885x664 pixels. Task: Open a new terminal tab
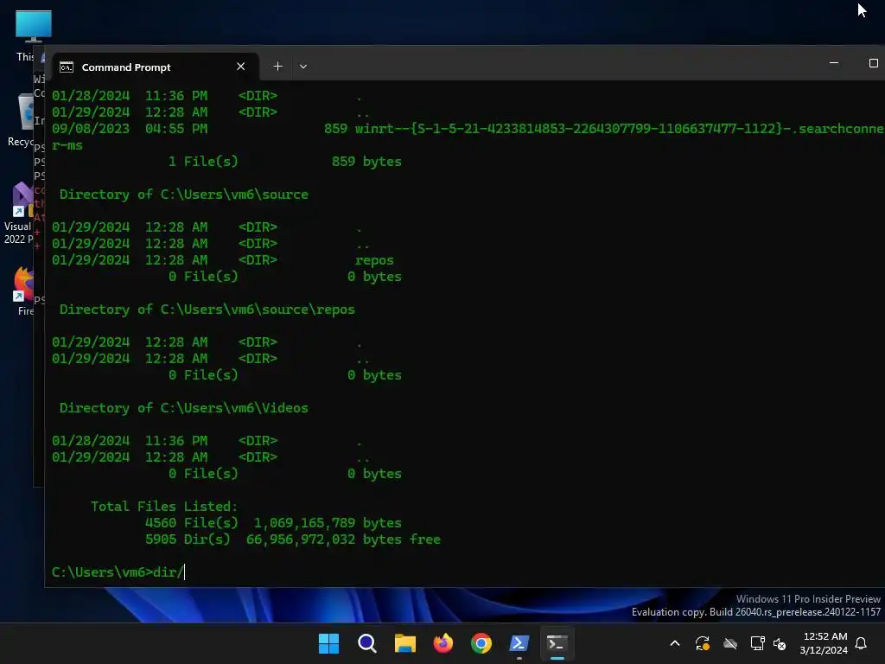click(x=277, y=67)
